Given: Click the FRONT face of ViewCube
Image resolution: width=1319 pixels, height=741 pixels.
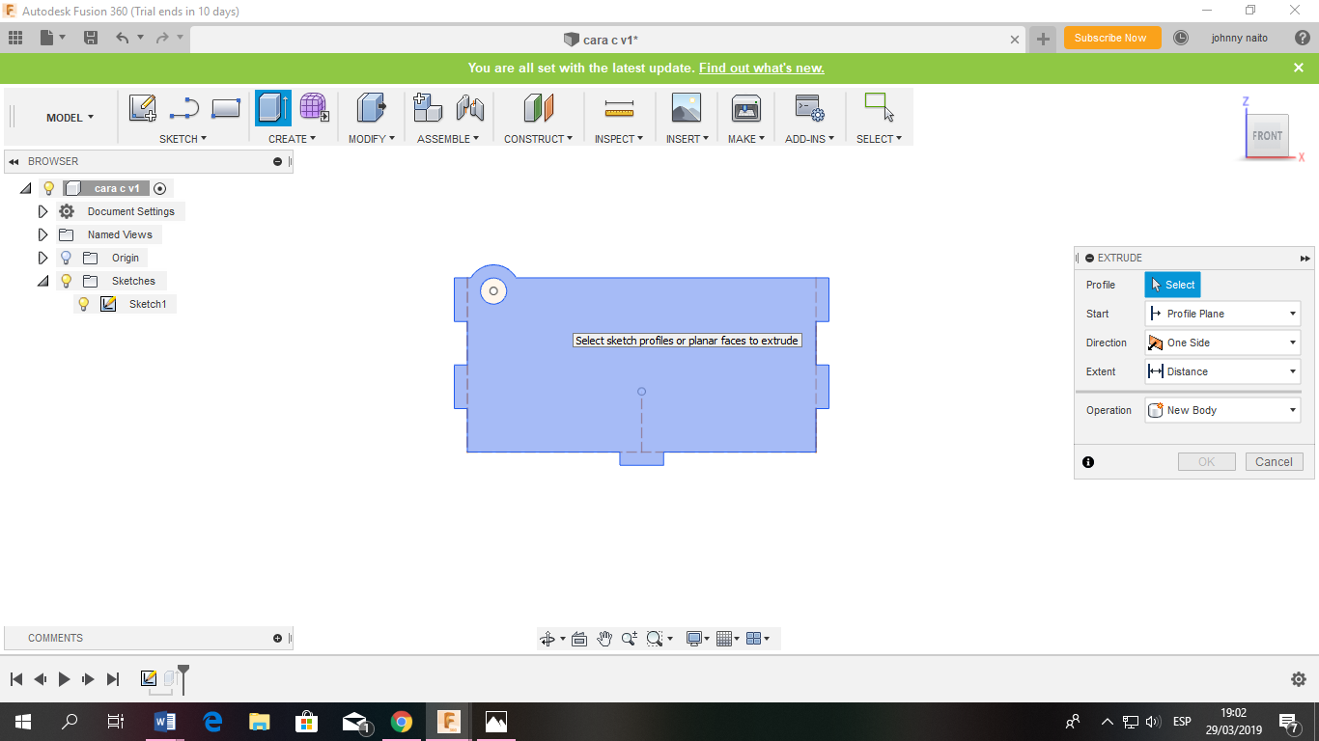Looking at the screenshot, I should click(1267, 136).
